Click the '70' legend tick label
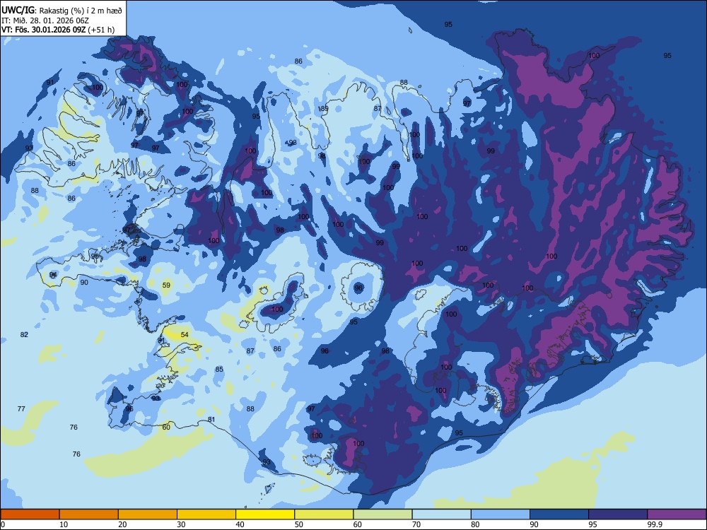Image resolution: width=707 pixels, height=530 pixels. 416,524
